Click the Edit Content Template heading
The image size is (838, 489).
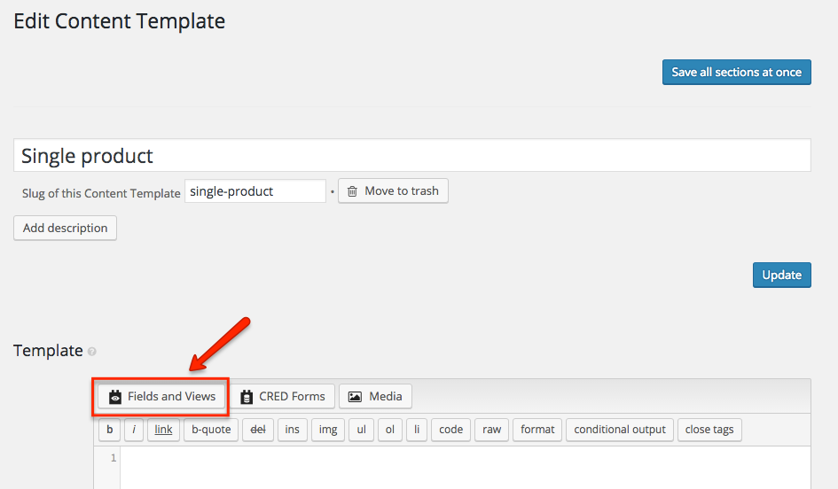coord(119,21)
